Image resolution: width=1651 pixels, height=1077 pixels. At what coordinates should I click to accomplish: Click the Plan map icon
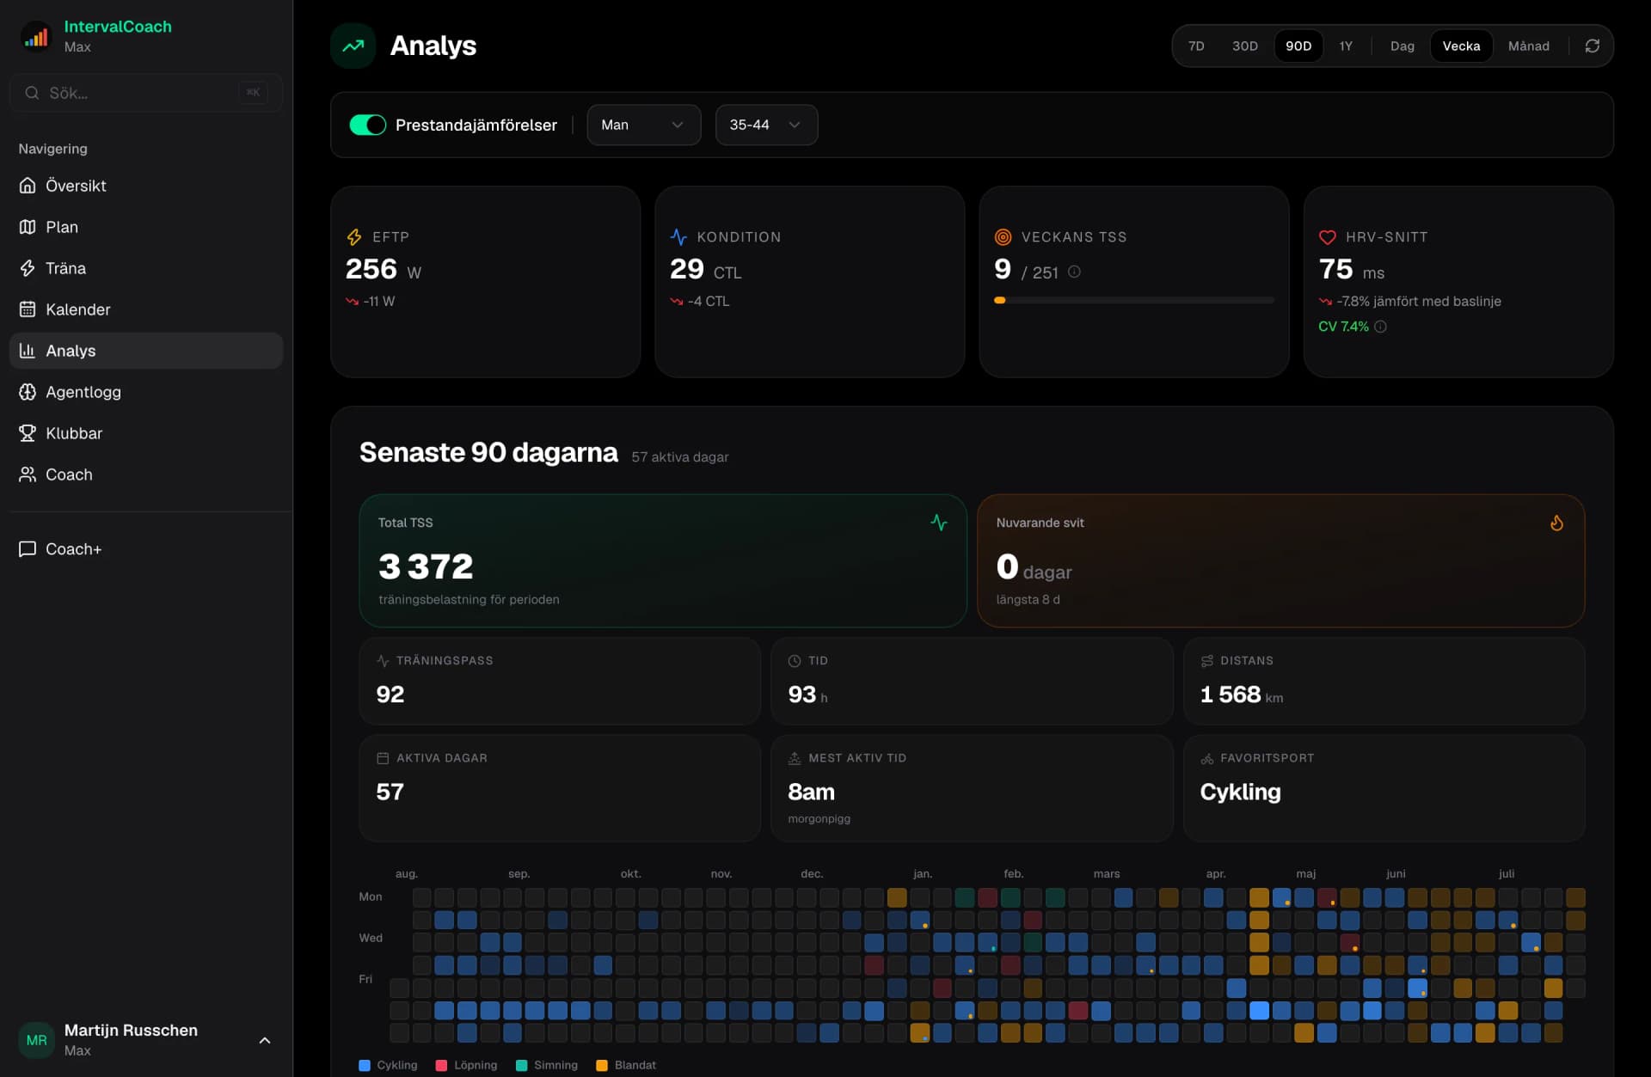(x=28, y=227)
